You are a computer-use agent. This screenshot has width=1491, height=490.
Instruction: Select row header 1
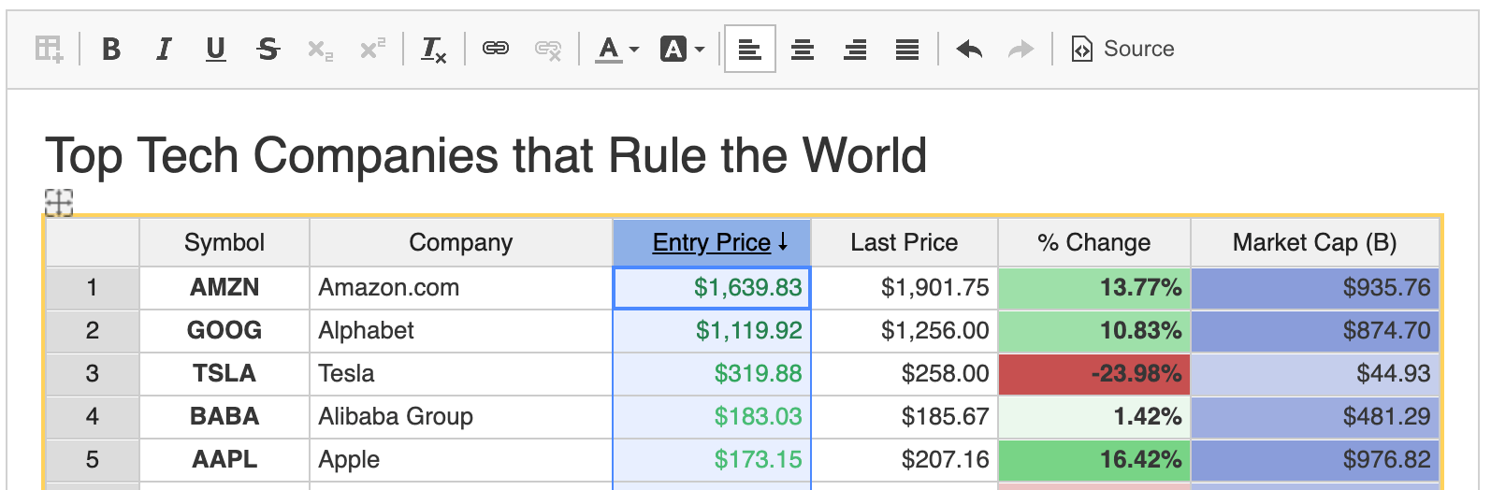(x=93, y=288)
